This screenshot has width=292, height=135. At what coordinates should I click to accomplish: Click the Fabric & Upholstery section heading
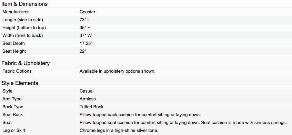[x=26, y=63]
